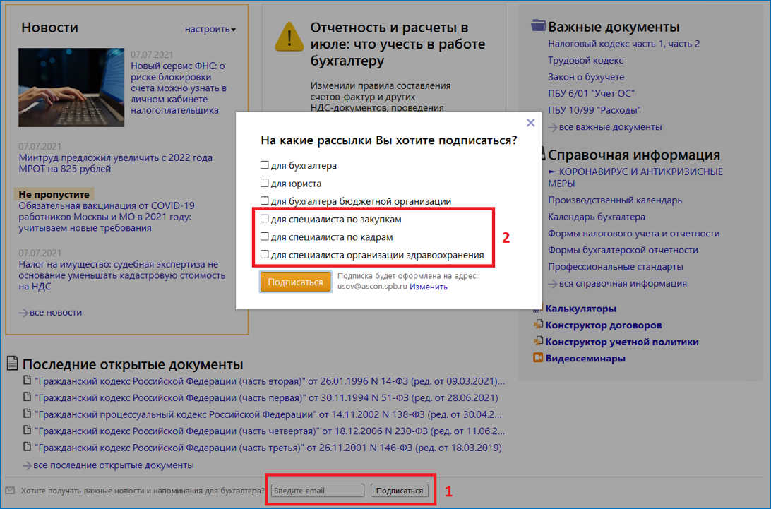The width and height of the screenshot is (771, 509).
Task: Click the Последние открытые документы page icon
Action: click(12, 364)
